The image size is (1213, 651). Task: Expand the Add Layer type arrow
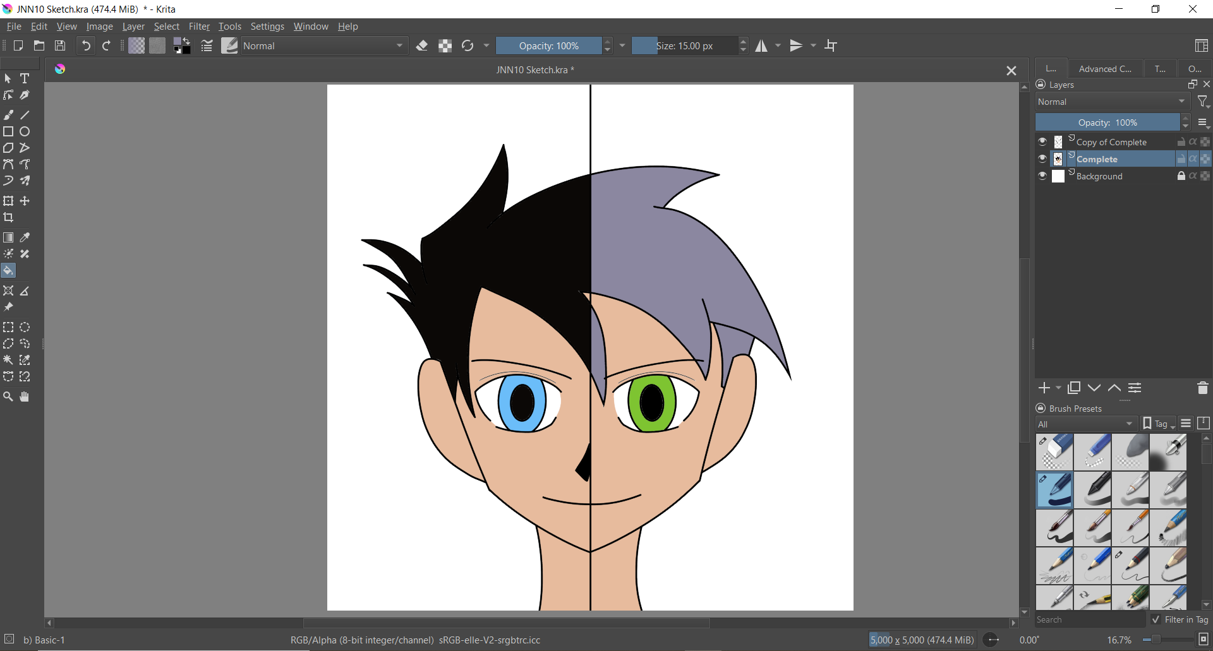pyautogui.click(x=1058, y=388)
